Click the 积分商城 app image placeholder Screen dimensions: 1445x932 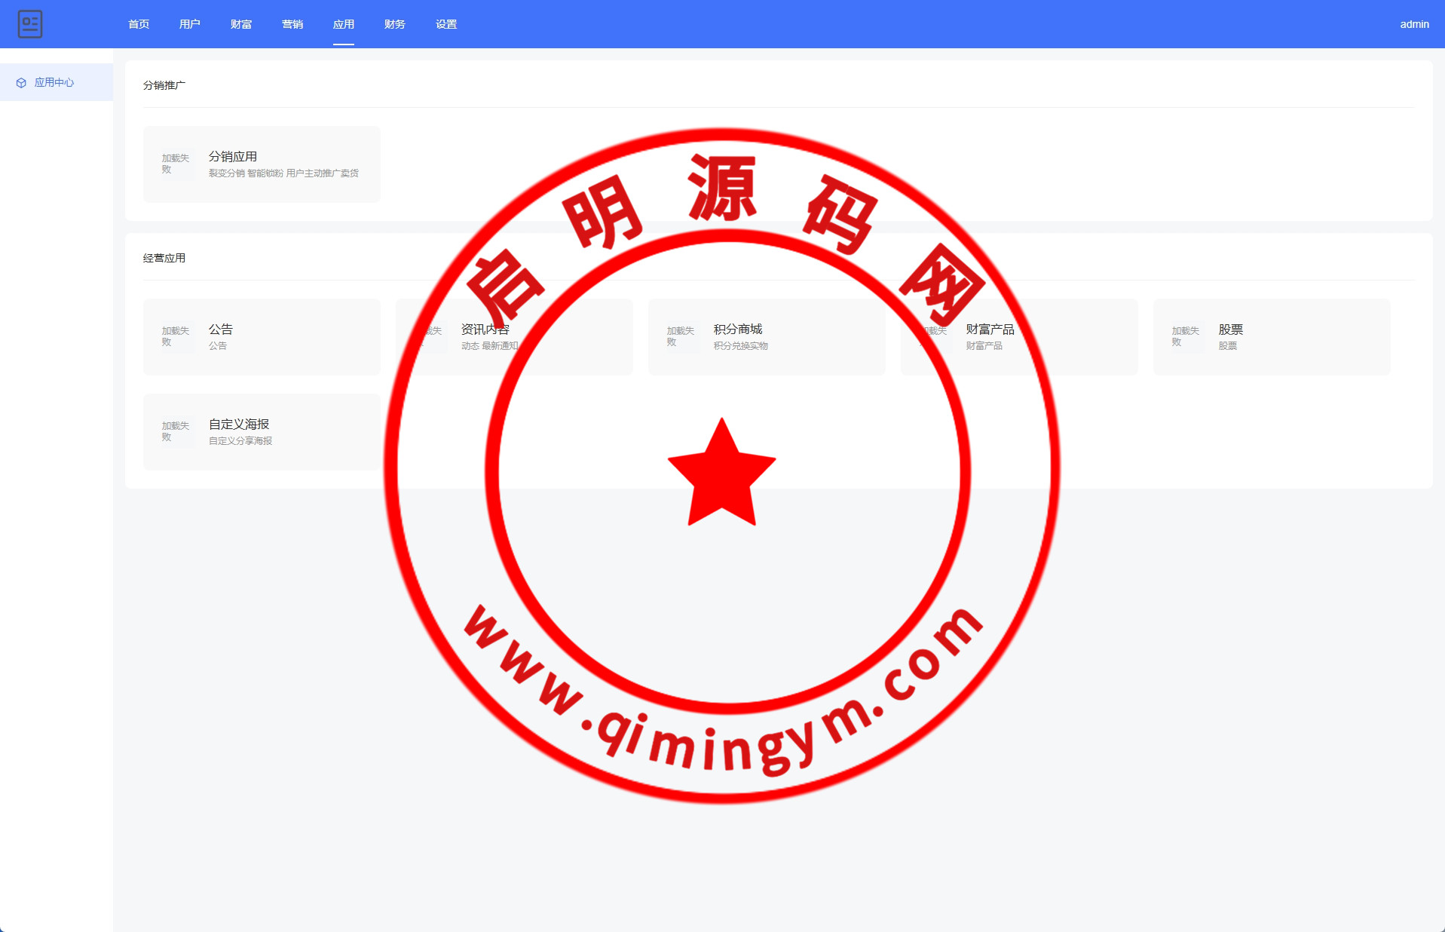[681, 337]
